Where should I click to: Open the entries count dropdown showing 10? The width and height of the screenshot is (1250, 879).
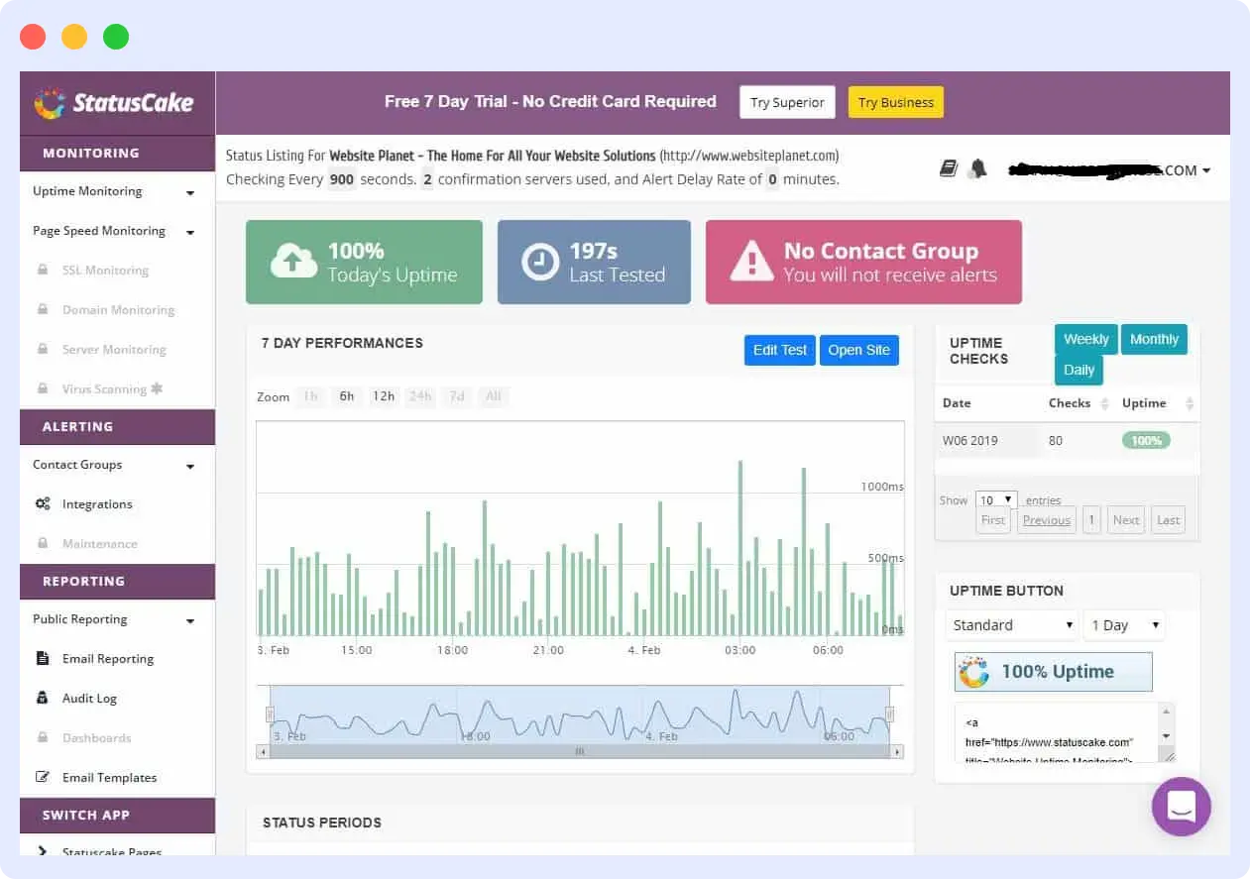995,499
